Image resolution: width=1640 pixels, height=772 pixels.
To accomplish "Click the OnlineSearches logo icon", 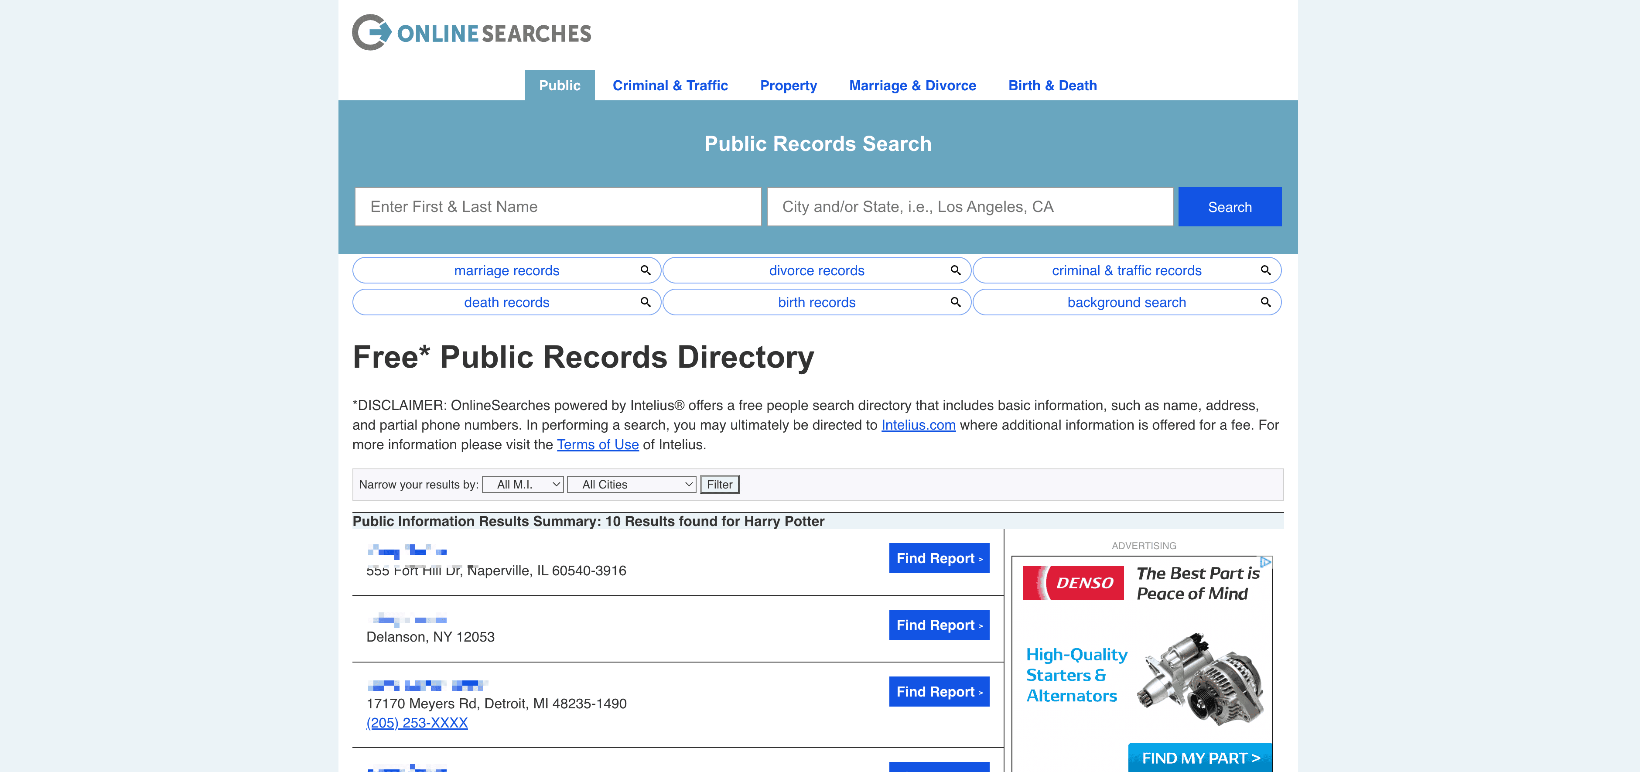I will coord(372,32).
